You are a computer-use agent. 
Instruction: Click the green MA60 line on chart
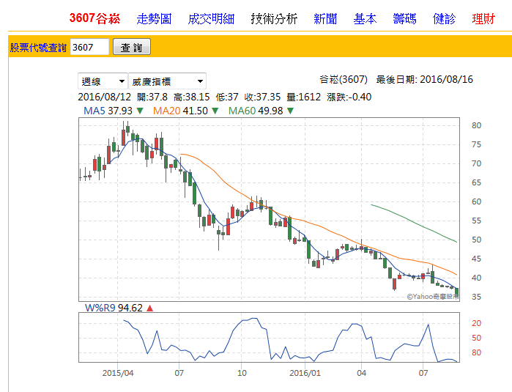tap(414, 223)
